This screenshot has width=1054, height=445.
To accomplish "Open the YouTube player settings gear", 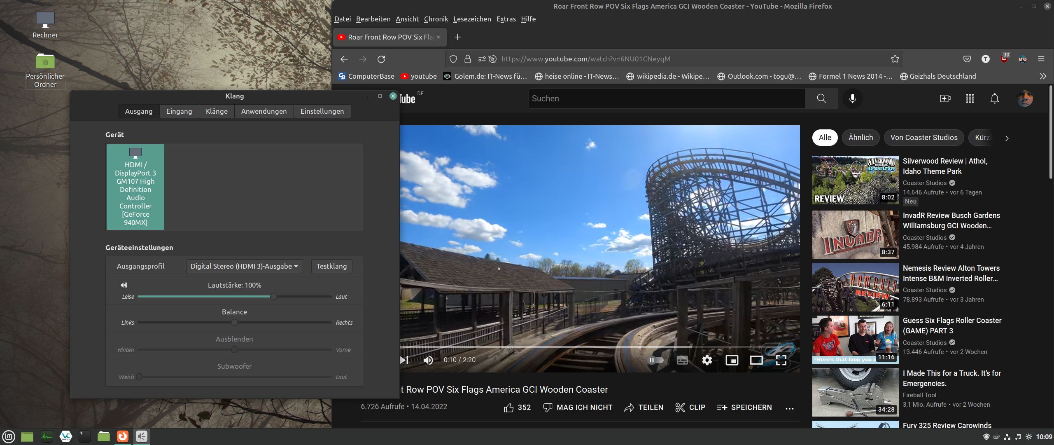I will [707, 360].
